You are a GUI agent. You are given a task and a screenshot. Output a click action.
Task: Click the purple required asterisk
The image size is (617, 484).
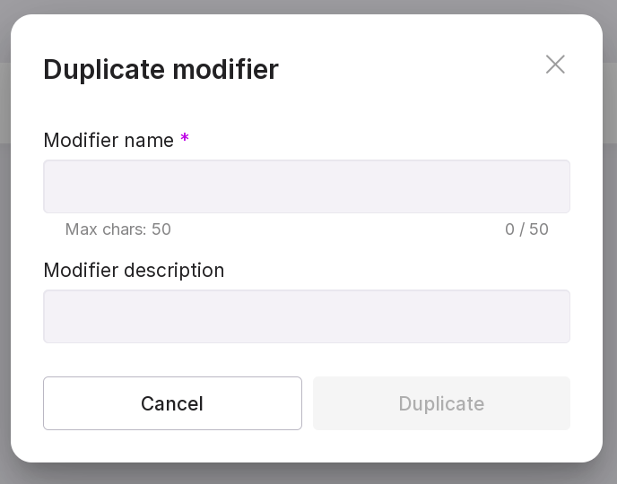[185, 139]
